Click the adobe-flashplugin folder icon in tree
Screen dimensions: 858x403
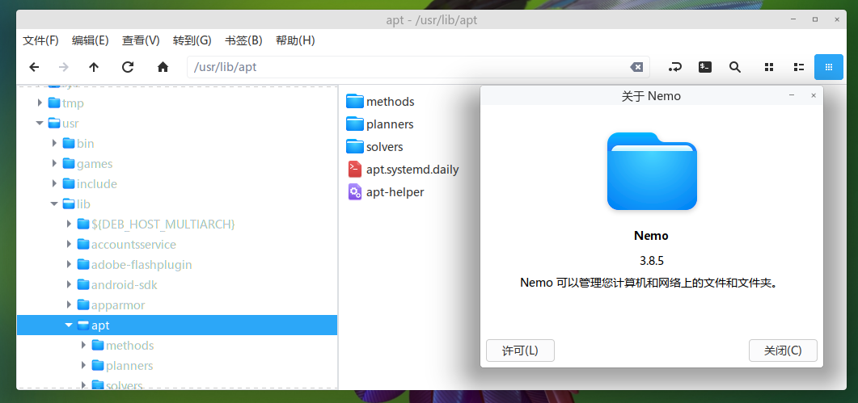pos(83,265)
